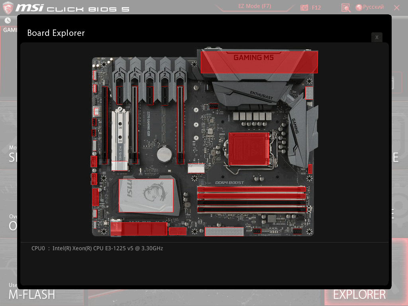The height and width of the screenshot is (306, 408).
Task: Select the 24-pin ATX power connector
Action: click(224, 231)
